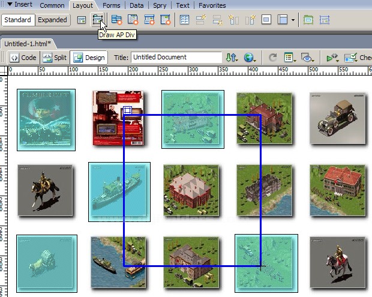Click Insert Column to the Right icon
Viewport: 372px width, 297px height.
click(250, 20)
